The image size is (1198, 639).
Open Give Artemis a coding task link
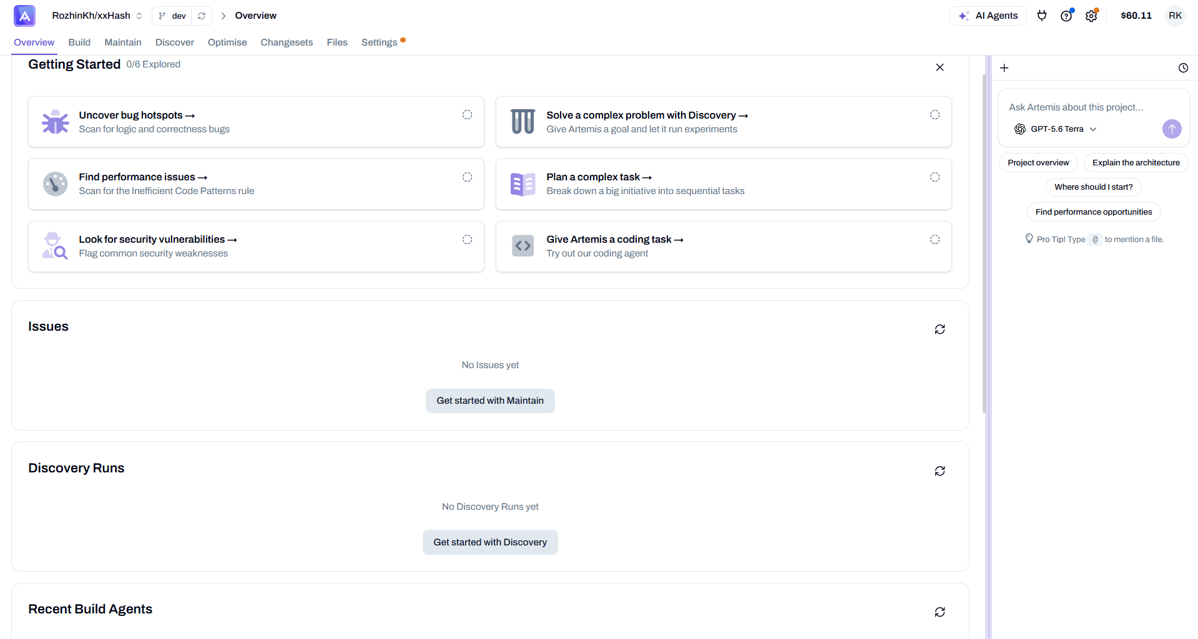pyautogui.click(x=615, y=240)
